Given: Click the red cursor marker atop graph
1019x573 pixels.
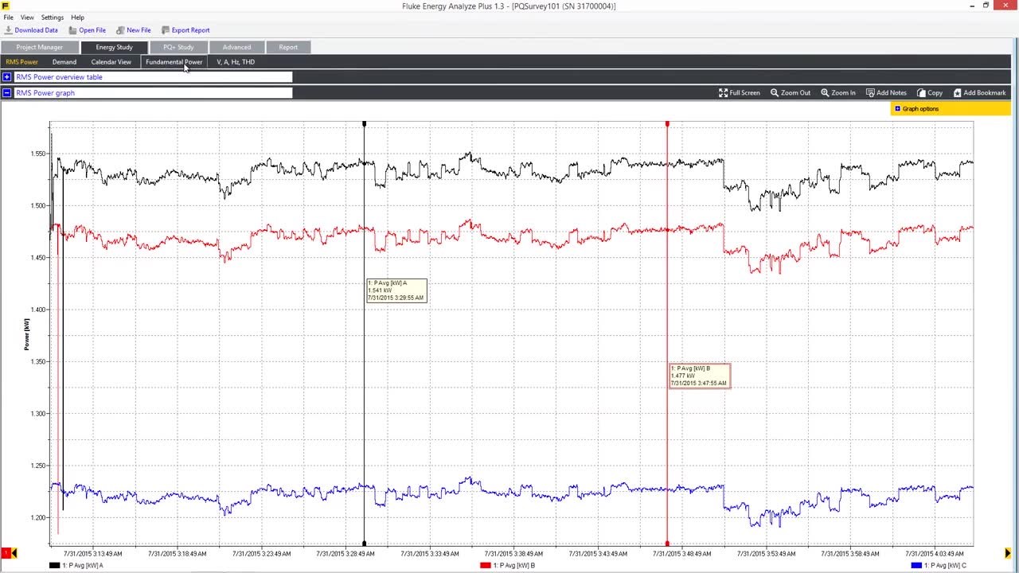Looking at the screenshot, I should pyautogui.click(x=667, y=124).
